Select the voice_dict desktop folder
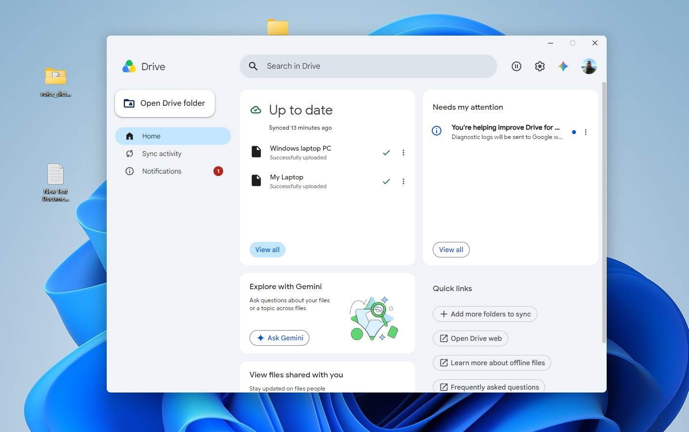 pyautogui.click(x=56, y=82)
